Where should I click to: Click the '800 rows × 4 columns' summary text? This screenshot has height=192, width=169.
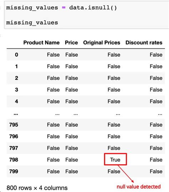(37, 188)
